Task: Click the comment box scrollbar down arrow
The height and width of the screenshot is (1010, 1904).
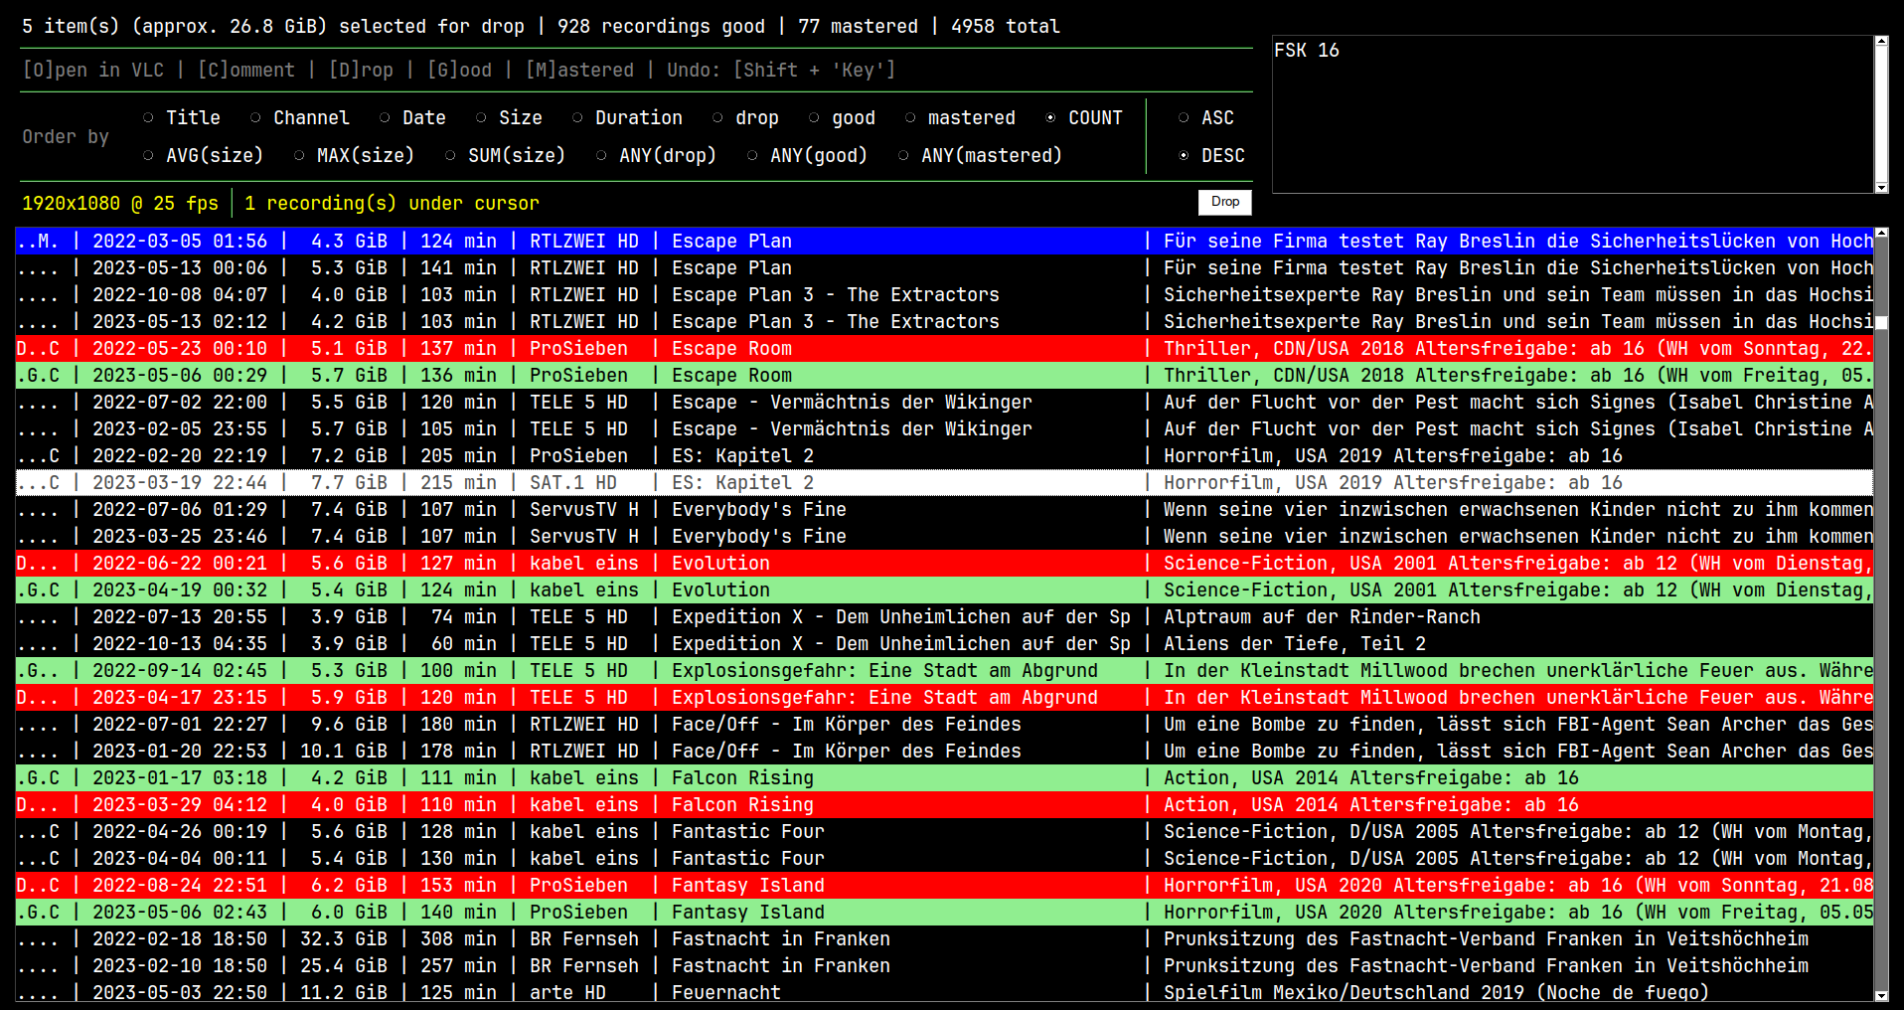Action: [1881, 187]
